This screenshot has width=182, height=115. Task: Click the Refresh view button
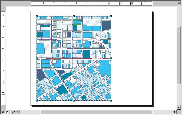pyautogui.click(x=13, y=112)
